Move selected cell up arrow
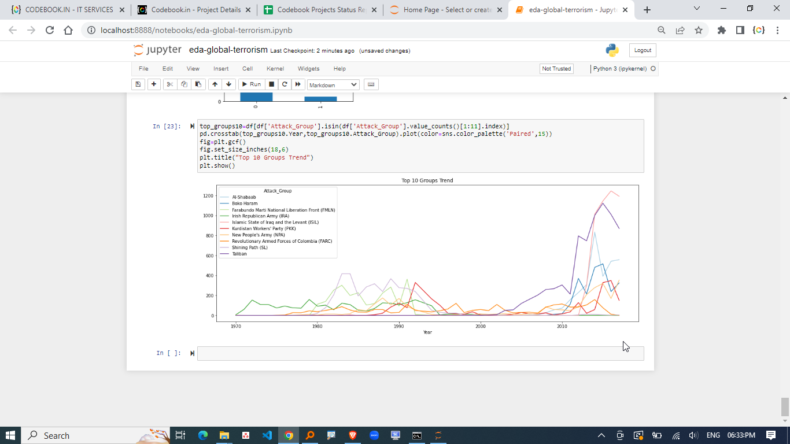Image resolution: width=790 pixels, height=444 pixels. click(215, 84)
